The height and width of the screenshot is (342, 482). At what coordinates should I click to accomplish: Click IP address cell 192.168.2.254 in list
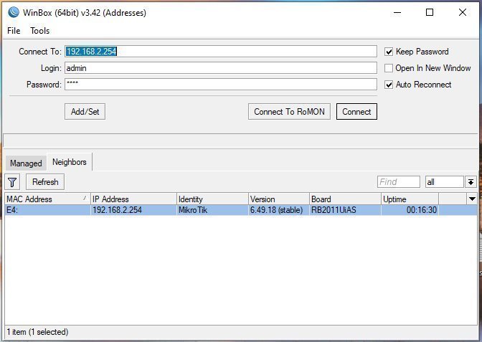pyautogui.click(x=133, y=210)
